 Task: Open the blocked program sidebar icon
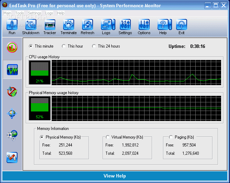pos(12,91)
